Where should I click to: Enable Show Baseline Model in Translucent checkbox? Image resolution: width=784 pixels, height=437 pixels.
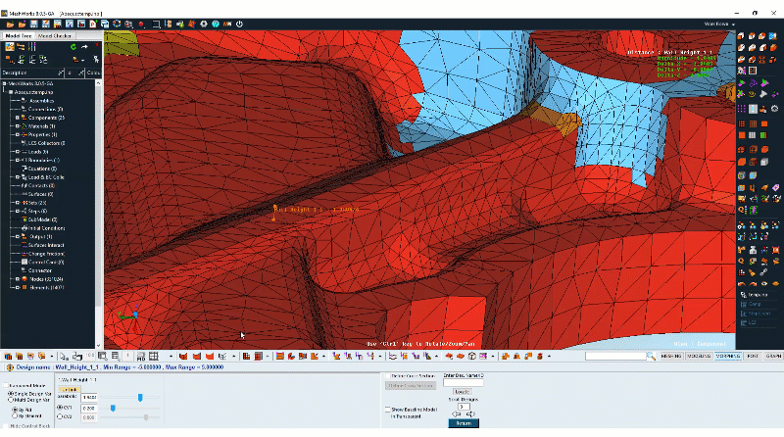click(387, 409)
